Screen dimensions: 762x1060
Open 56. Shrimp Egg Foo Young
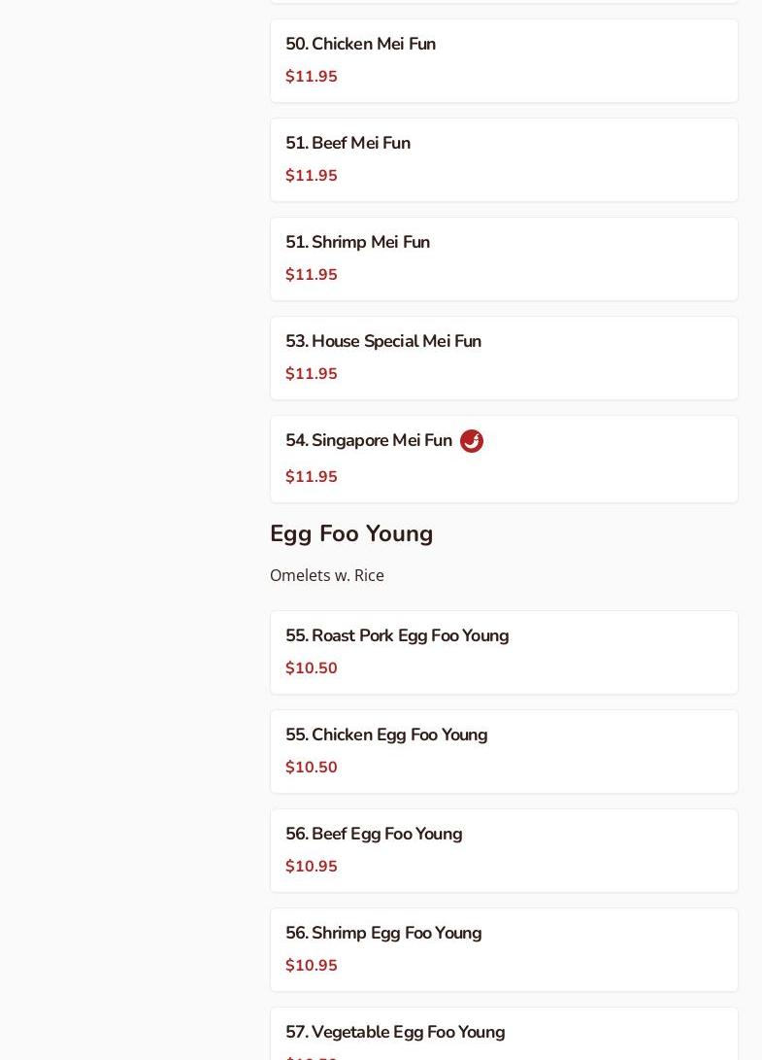click(x=383, y=934)
